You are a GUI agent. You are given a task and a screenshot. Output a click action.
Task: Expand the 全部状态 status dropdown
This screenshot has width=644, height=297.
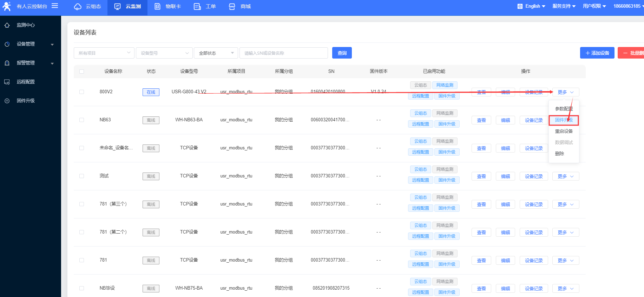coord(216,53)
